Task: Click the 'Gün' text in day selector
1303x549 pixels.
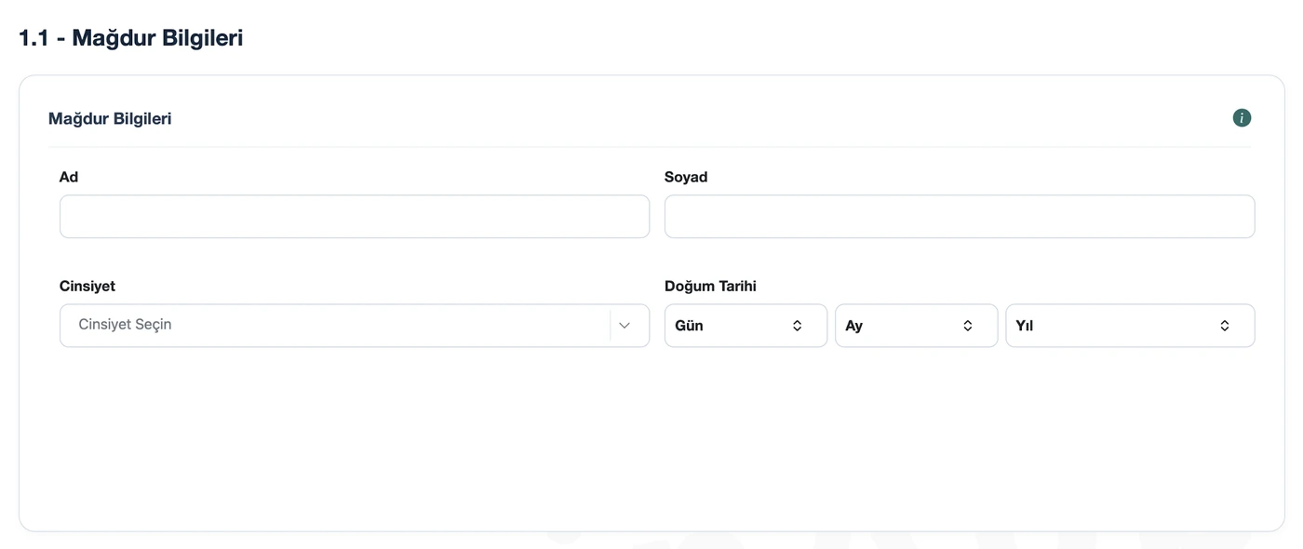Action: point(689,326)
